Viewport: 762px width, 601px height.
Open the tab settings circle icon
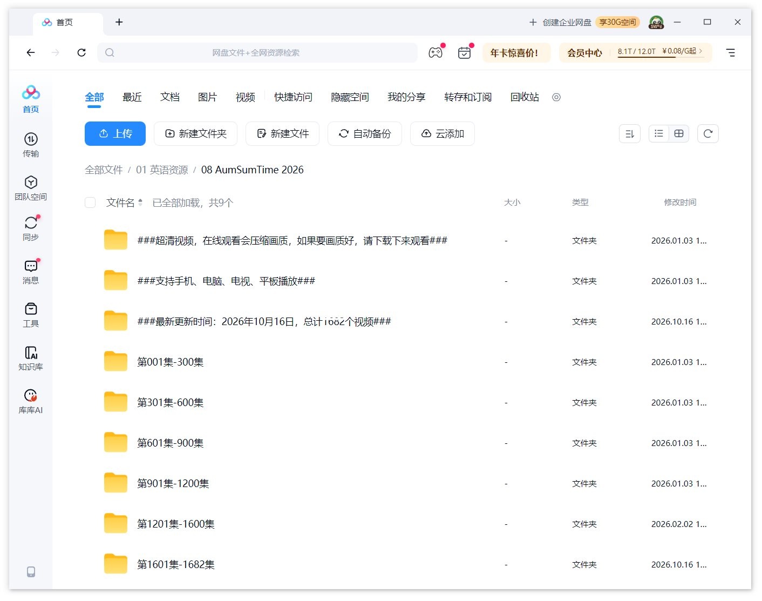[x=556, y=97]
